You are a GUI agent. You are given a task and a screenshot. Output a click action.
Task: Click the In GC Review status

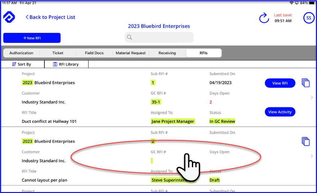(x=222, y=122)
